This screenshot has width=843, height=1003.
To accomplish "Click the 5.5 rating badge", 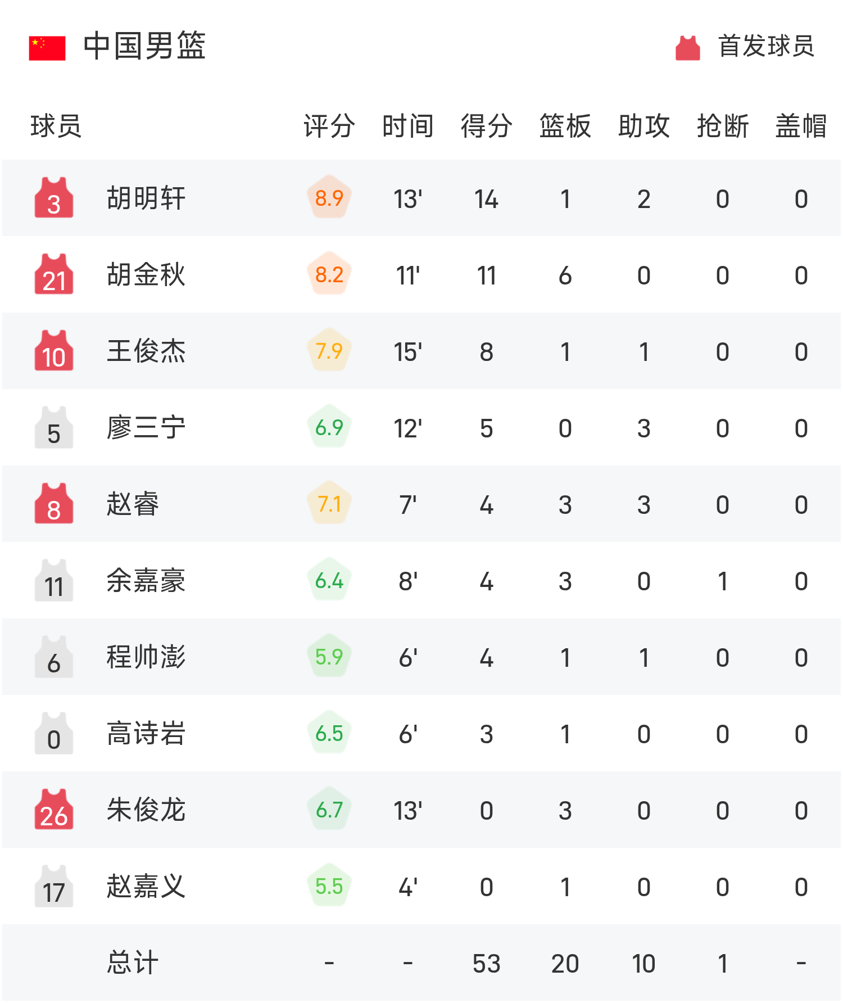I will pos(329,886).
